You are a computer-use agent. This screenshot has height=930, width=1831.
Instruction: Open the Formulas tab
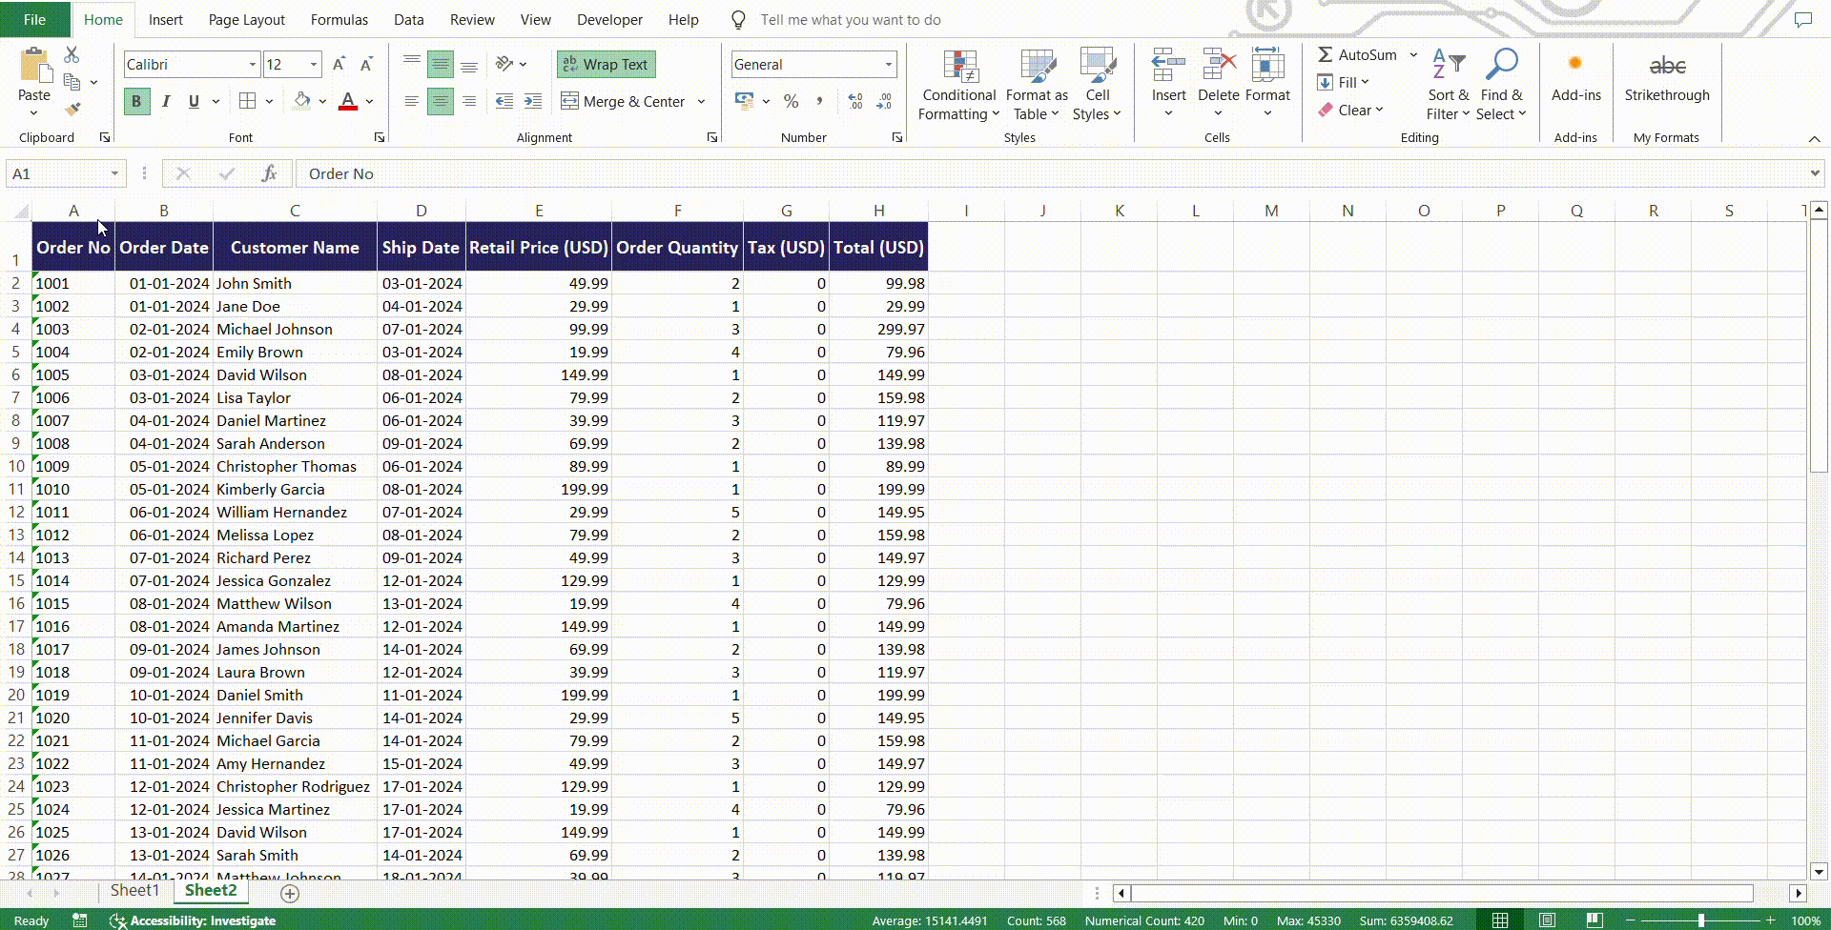coord(339,19)
